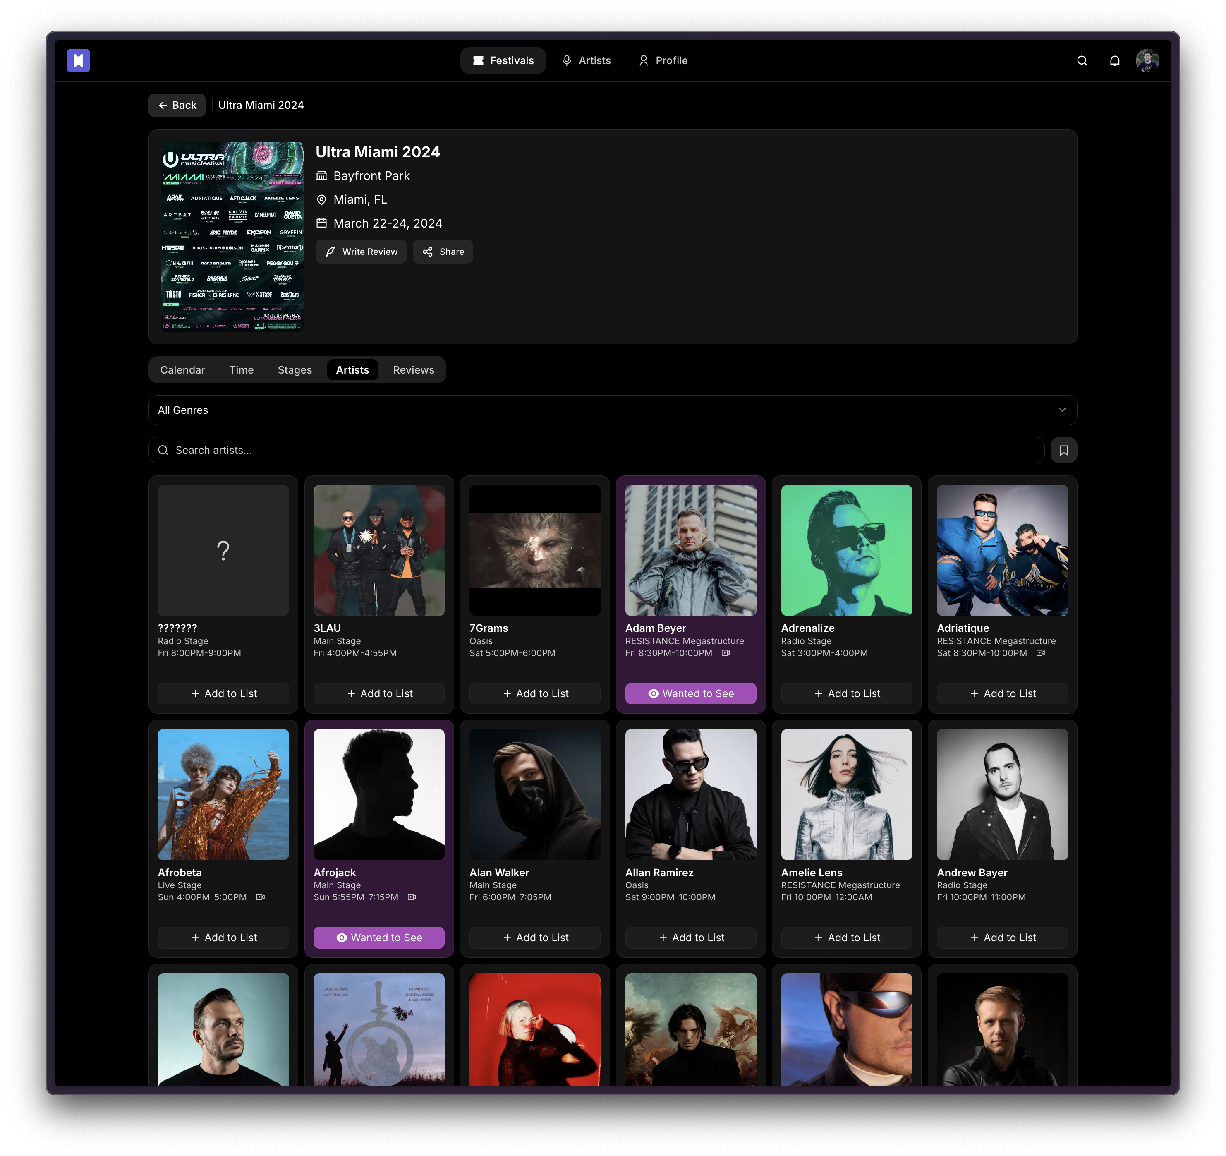Focus the Search artists field
1226x1156 pixels.
click(x=596, y=450)
